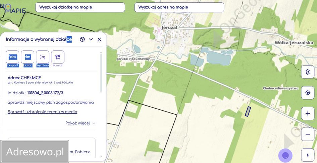The image size is (317, 163).
Task: Show parcel dimensions with Wymiary tool
Action: tap(43, 57)
